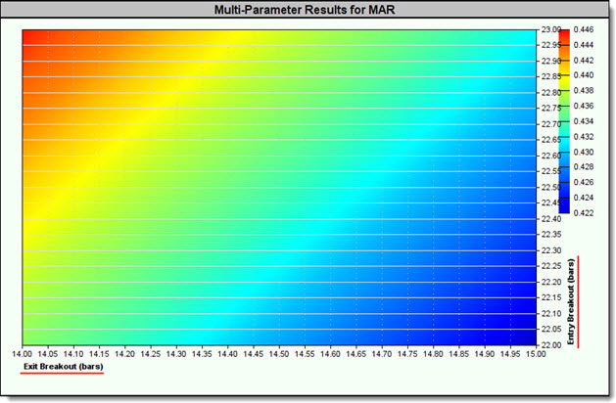This screenshot has height=403, width=616.
Task: Click the 14.00 tick on the x-axis
Action: click(22, 352)
